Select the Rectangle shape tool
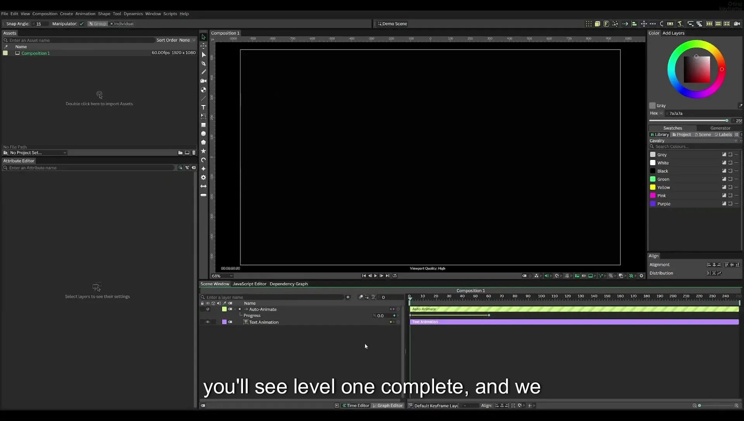744x421 pixels. point(203,125)
